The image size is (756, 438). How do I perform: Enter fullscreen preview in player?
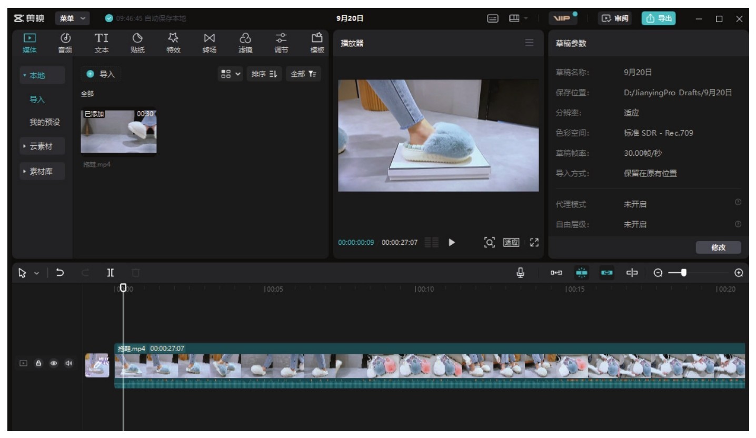pyautogui.click(x=534, y=242)
